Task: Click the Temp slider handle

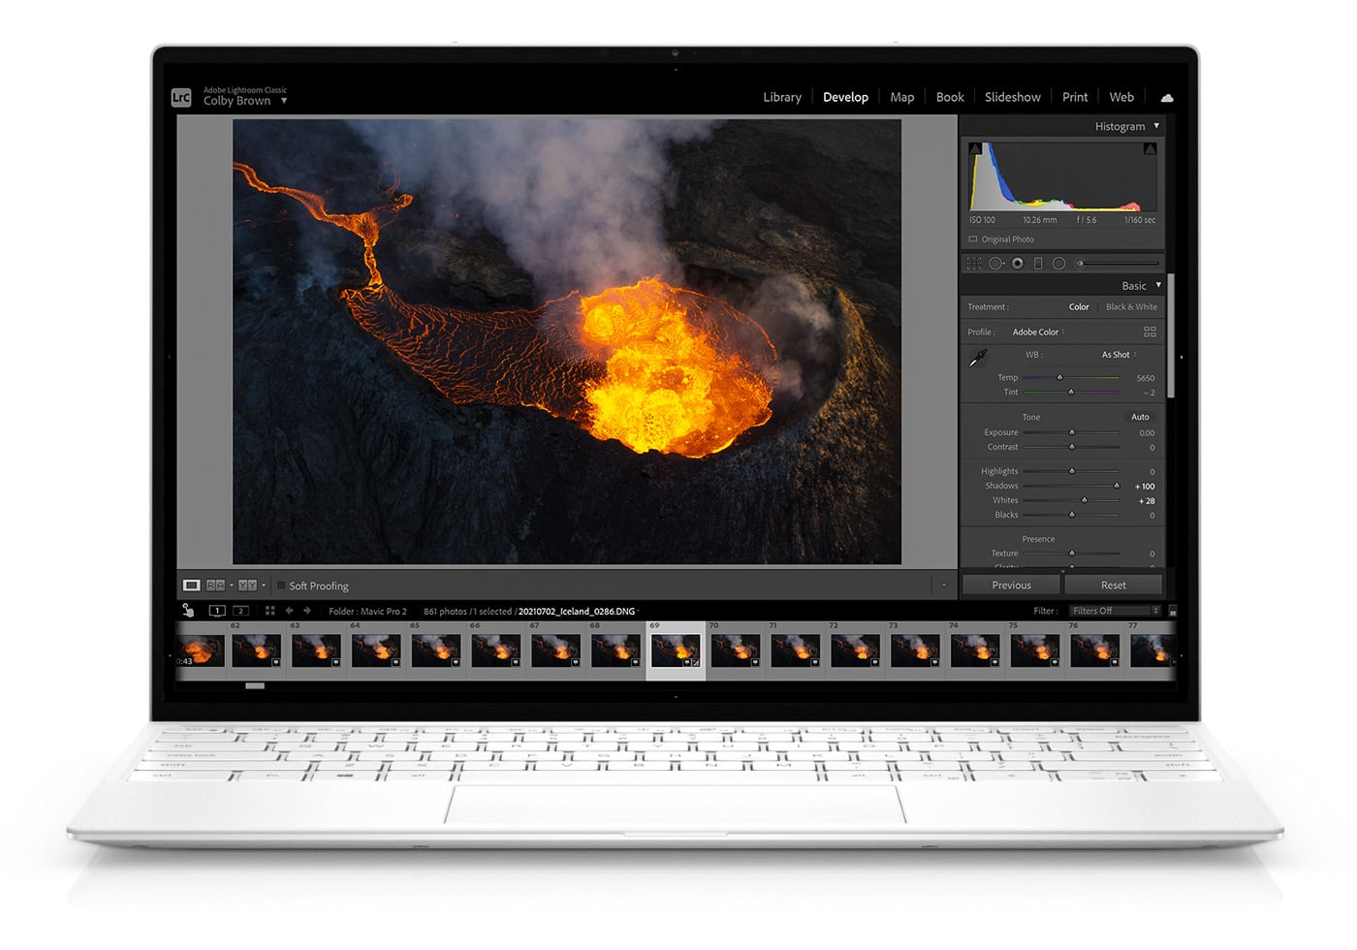Action: (1059, 377)
